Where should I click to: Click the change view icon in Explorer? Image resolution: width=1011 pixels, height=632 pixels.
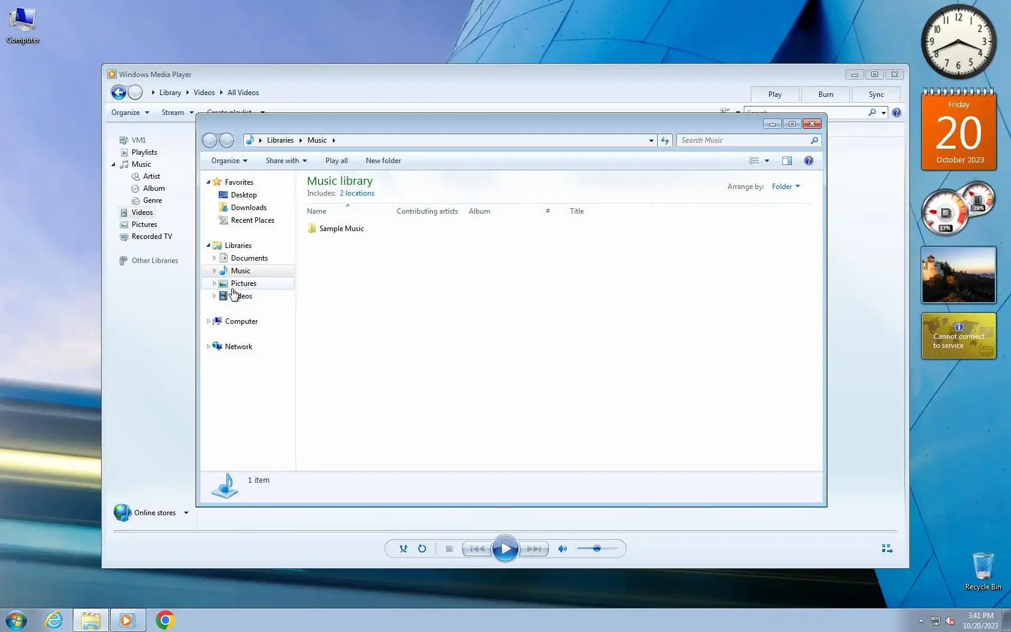753,161
